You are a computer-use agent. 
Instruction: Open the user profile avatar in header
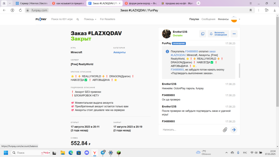click(234, 19)
